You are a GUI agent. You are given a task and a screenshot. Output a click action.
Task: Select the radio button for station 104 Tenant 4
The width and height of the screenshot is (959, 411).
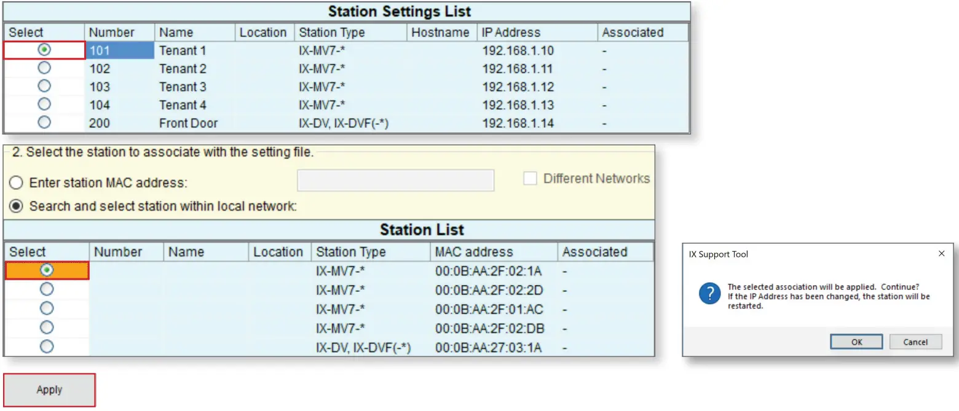coord(43,105)
